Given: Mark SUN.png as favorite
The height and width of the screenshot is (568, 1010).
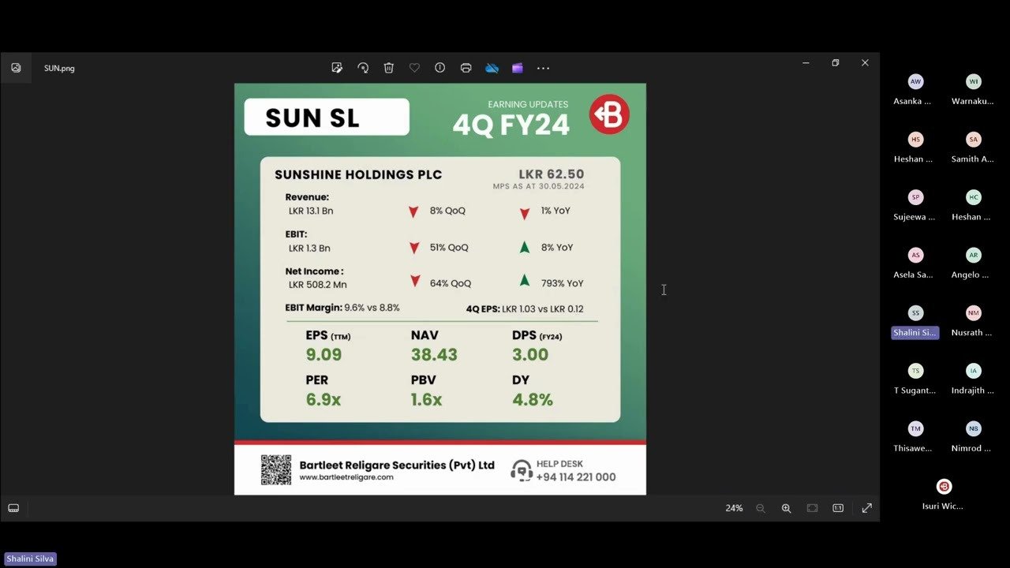Looking at the screenshot, I should coord(414,68).
